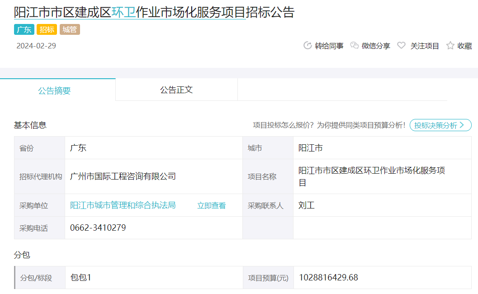Click the 省份 label cell

coord(40,148)
